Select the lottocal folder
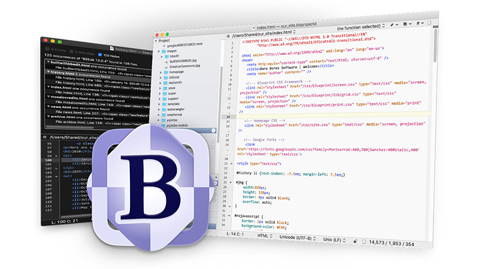The image size is (479, 269). 172,78
